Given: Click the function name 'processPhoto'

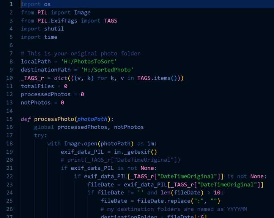Looking at the screenshot, I should click(54, 119).
